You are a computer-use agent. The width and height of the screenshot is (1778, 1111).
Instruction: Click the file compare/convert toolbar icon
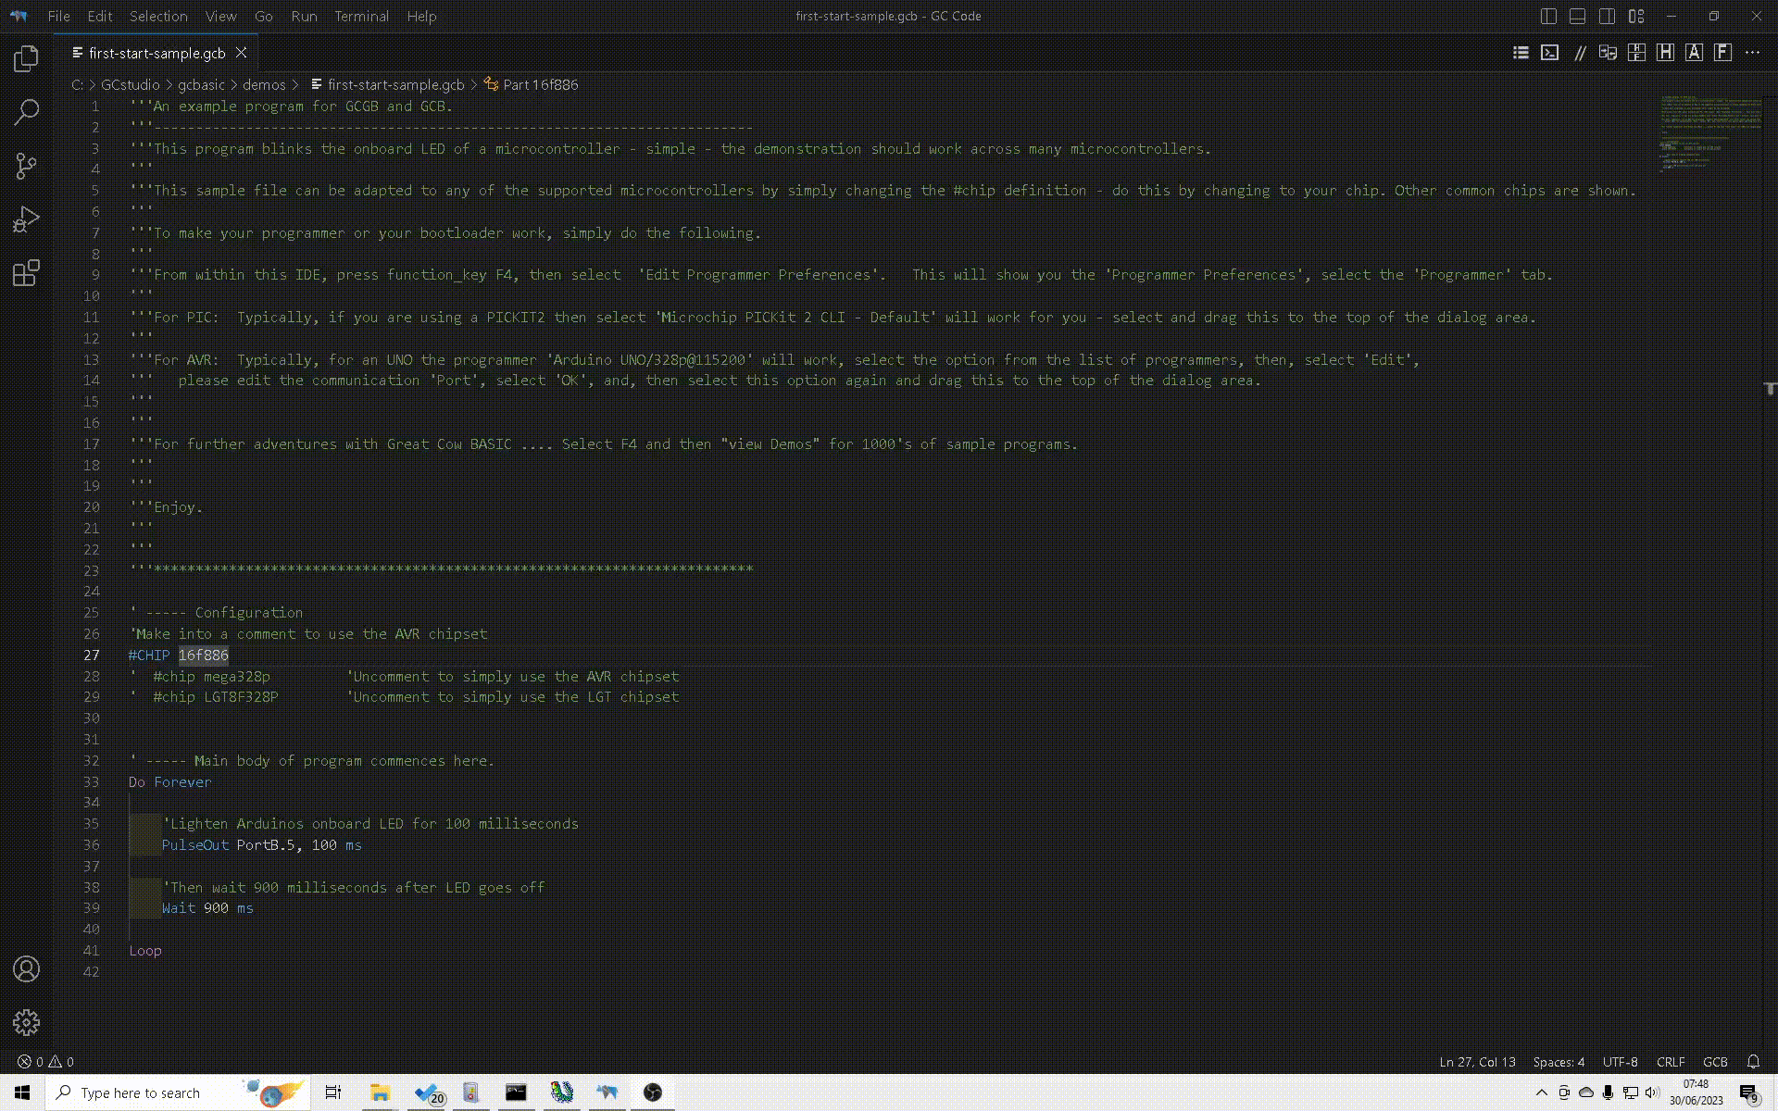point(1608,53)
